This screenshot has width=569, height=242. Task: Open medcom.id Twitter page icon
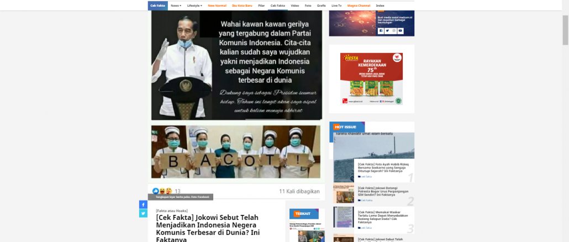(x=387, y=31)
